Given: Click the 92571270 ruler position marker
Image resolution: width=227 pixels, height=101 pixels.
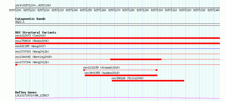Looking at the screenshot, I should [x=115, y=10].
